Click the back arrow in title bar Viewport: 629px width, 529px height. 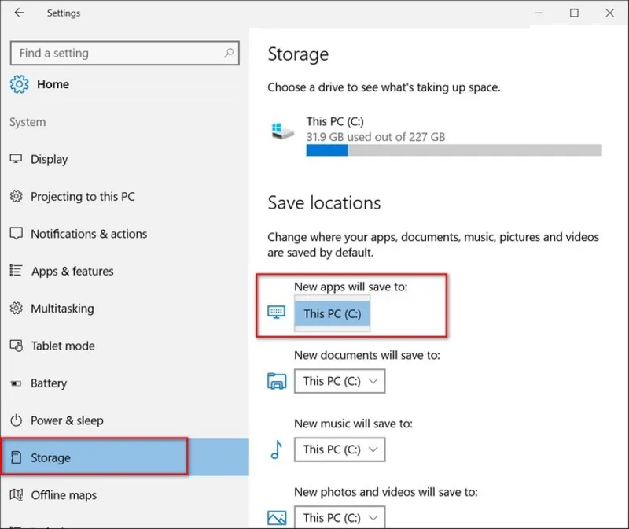(x=19, y=13)
